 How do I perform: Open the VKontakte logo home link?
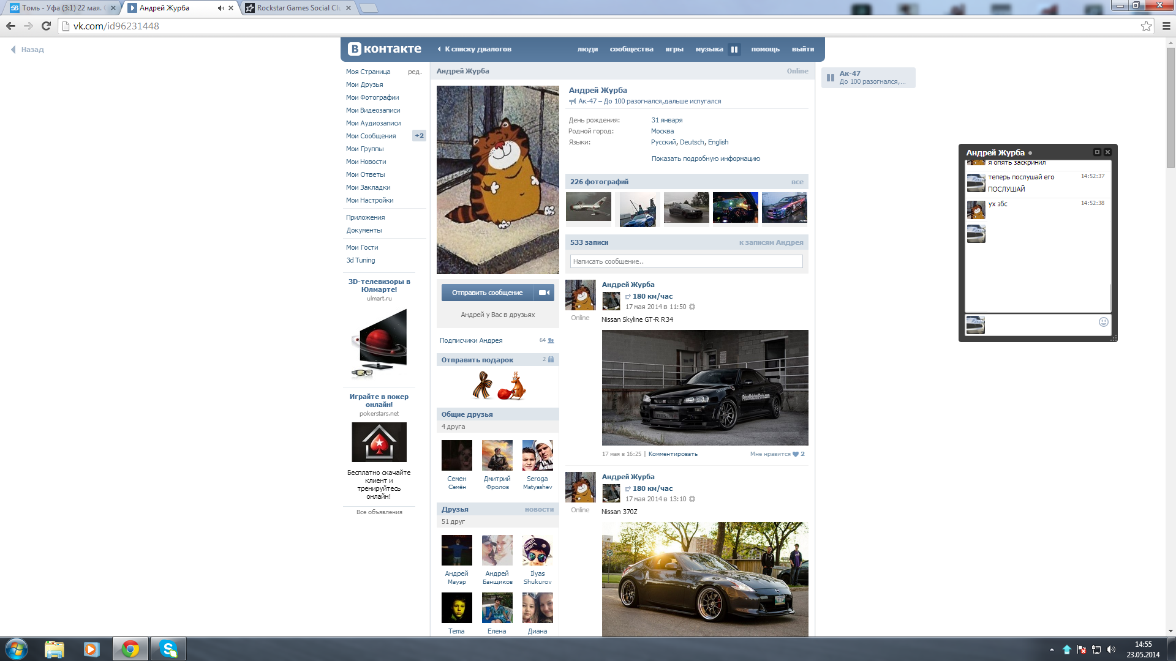pyautogui.click(x=385, y=49)
